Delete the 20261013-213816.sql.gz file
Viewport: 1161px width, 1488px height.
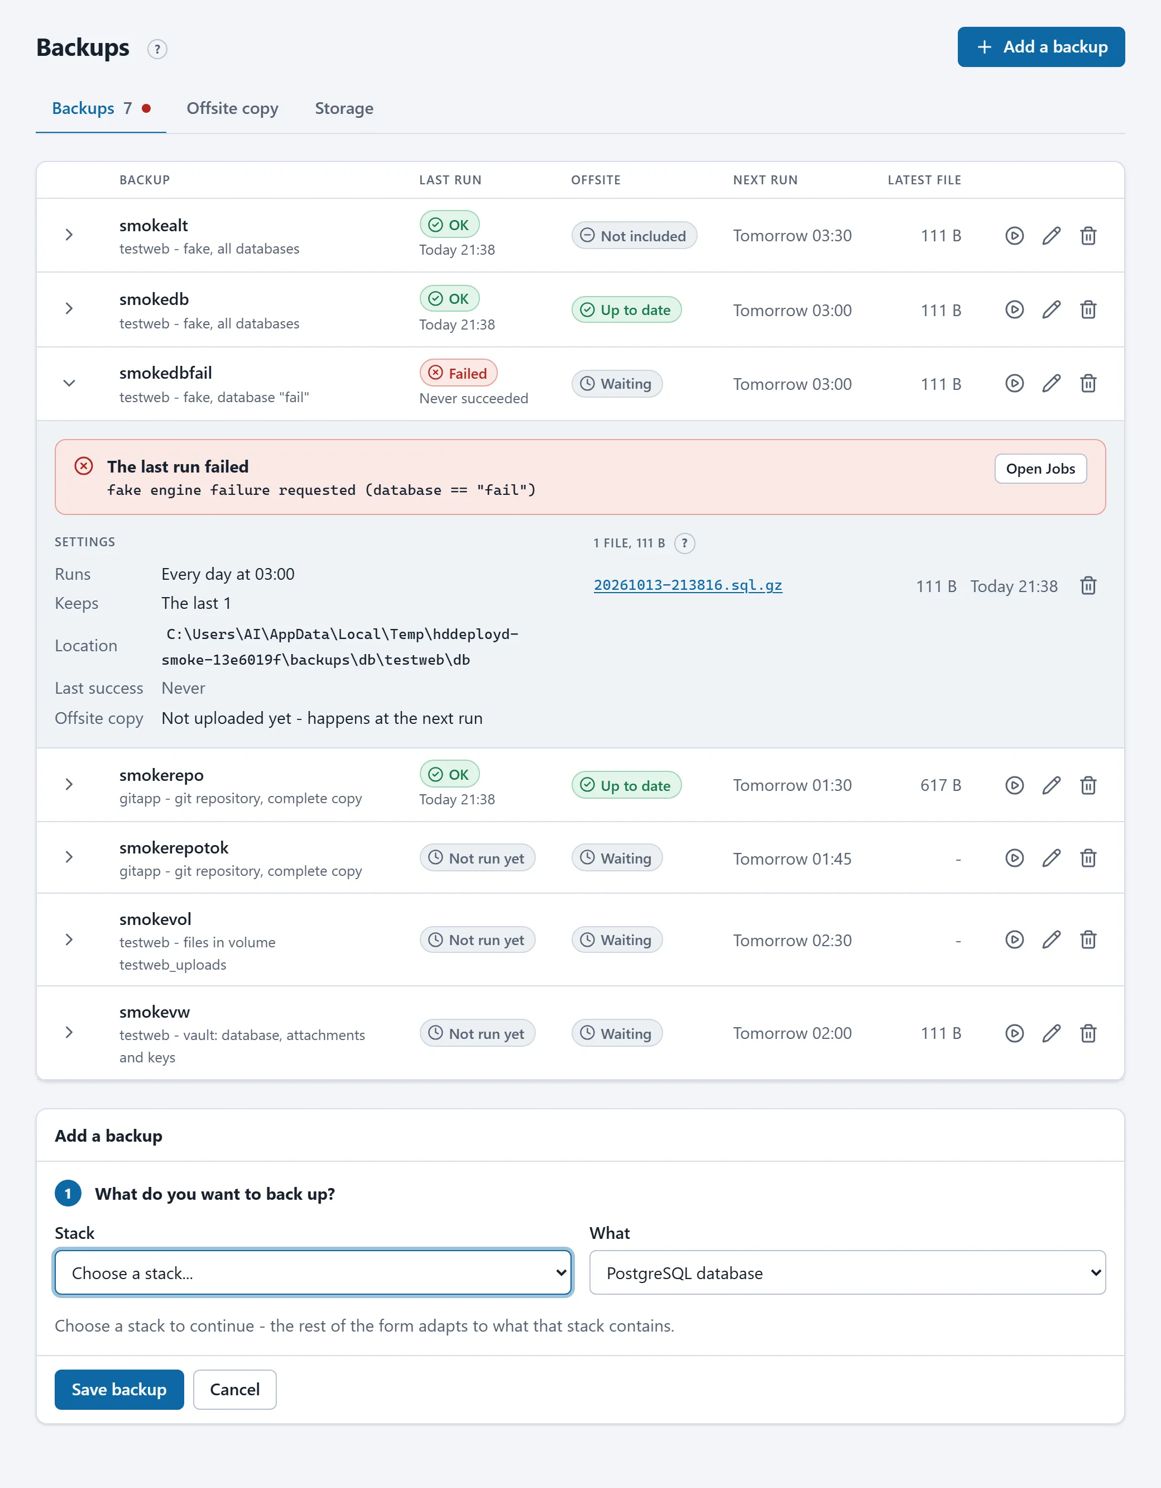(1088, 586)
